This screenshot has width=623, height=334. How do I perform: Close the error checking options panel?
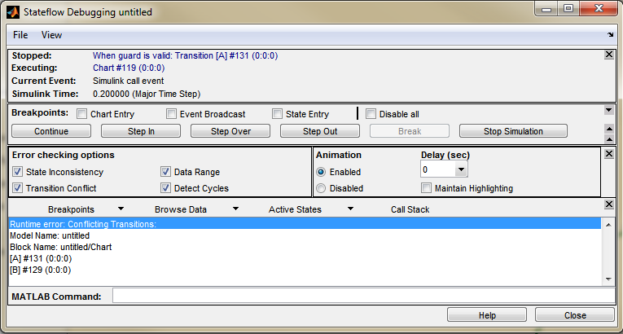click(x=608, y=152)
